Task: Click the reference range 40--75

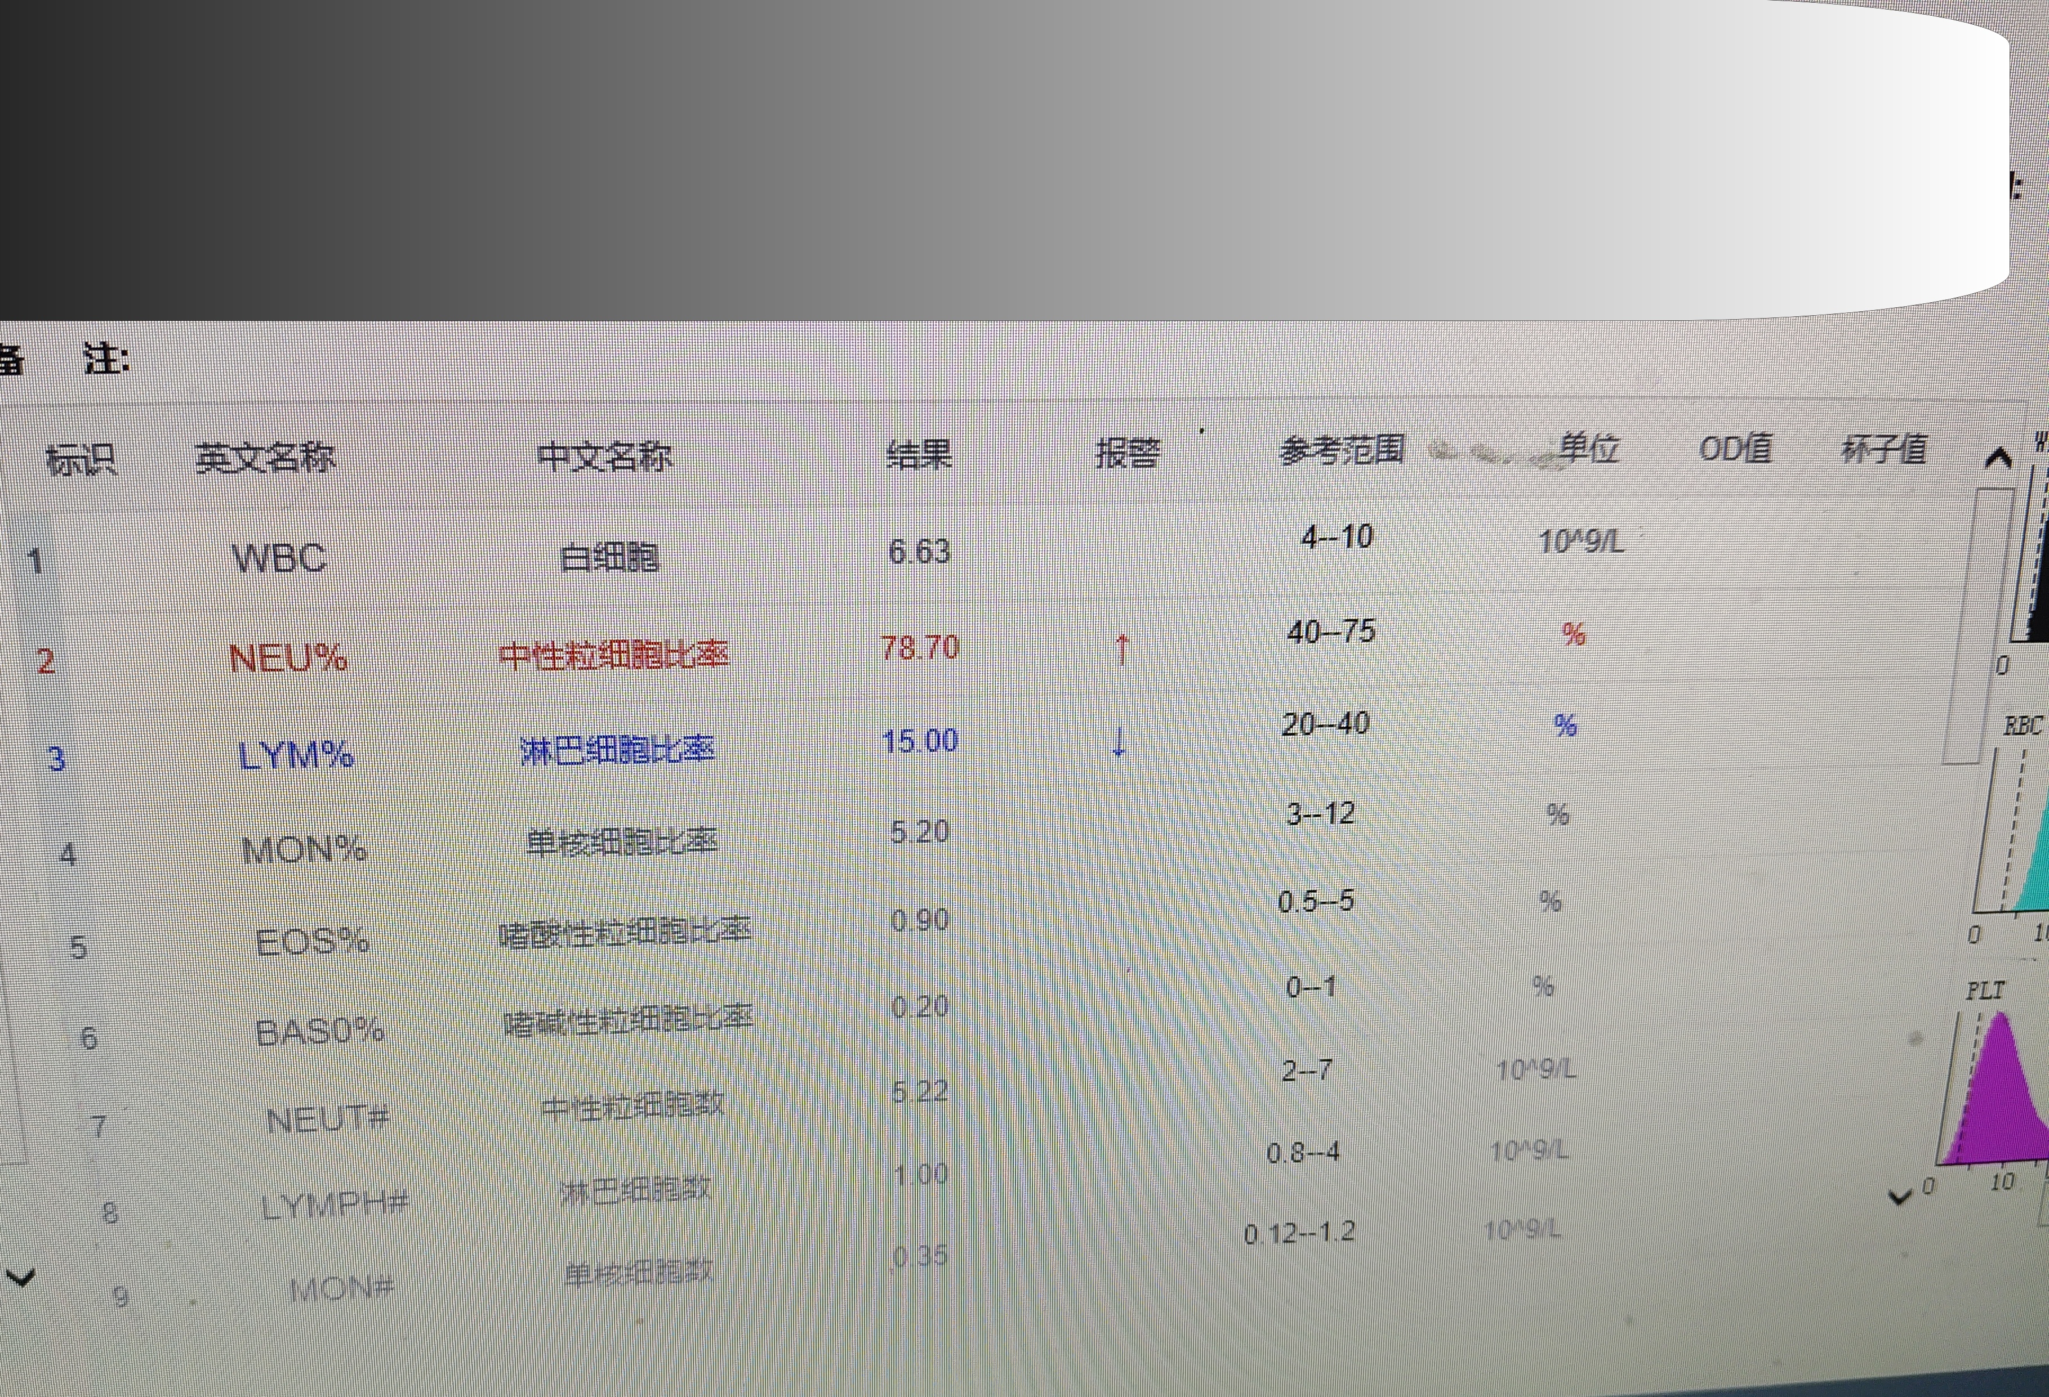Action: 1331,630
